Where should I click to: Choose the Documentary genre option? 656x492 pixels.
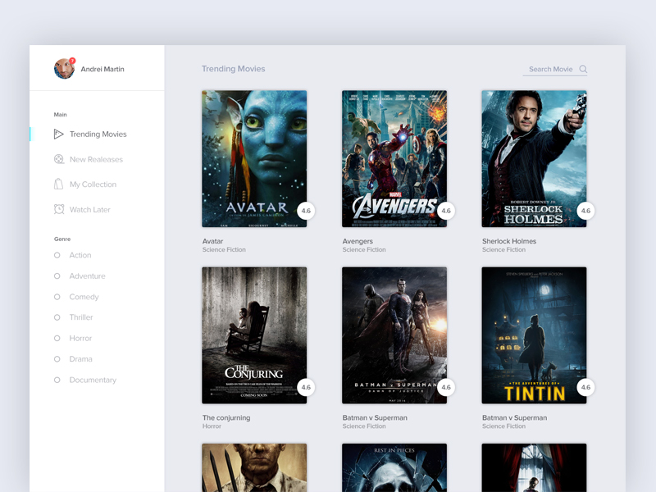pyautogui.click(x=92, y=380)
